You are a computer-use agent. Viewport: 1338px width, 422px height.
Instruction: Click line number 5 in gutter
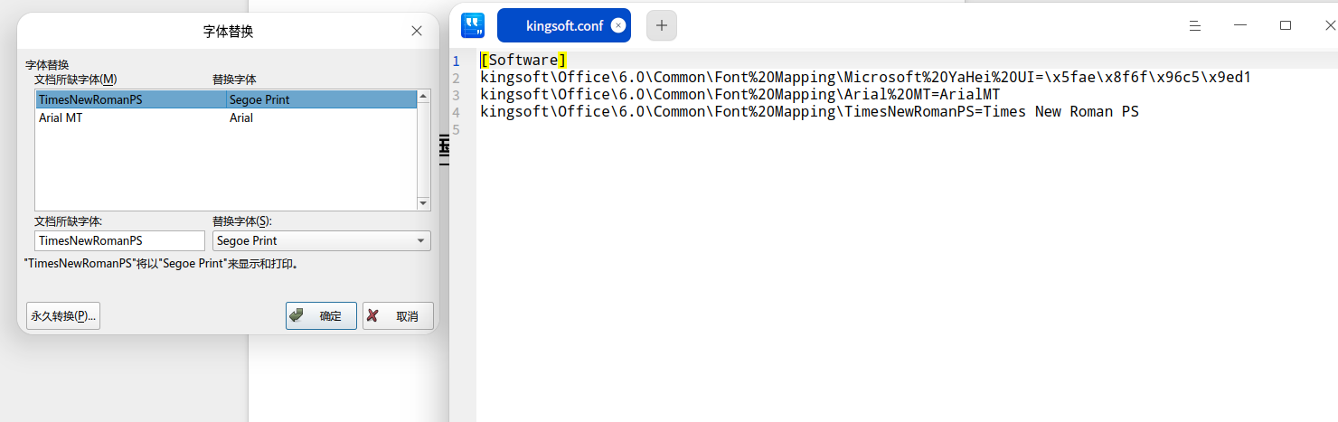coord(457,129)
